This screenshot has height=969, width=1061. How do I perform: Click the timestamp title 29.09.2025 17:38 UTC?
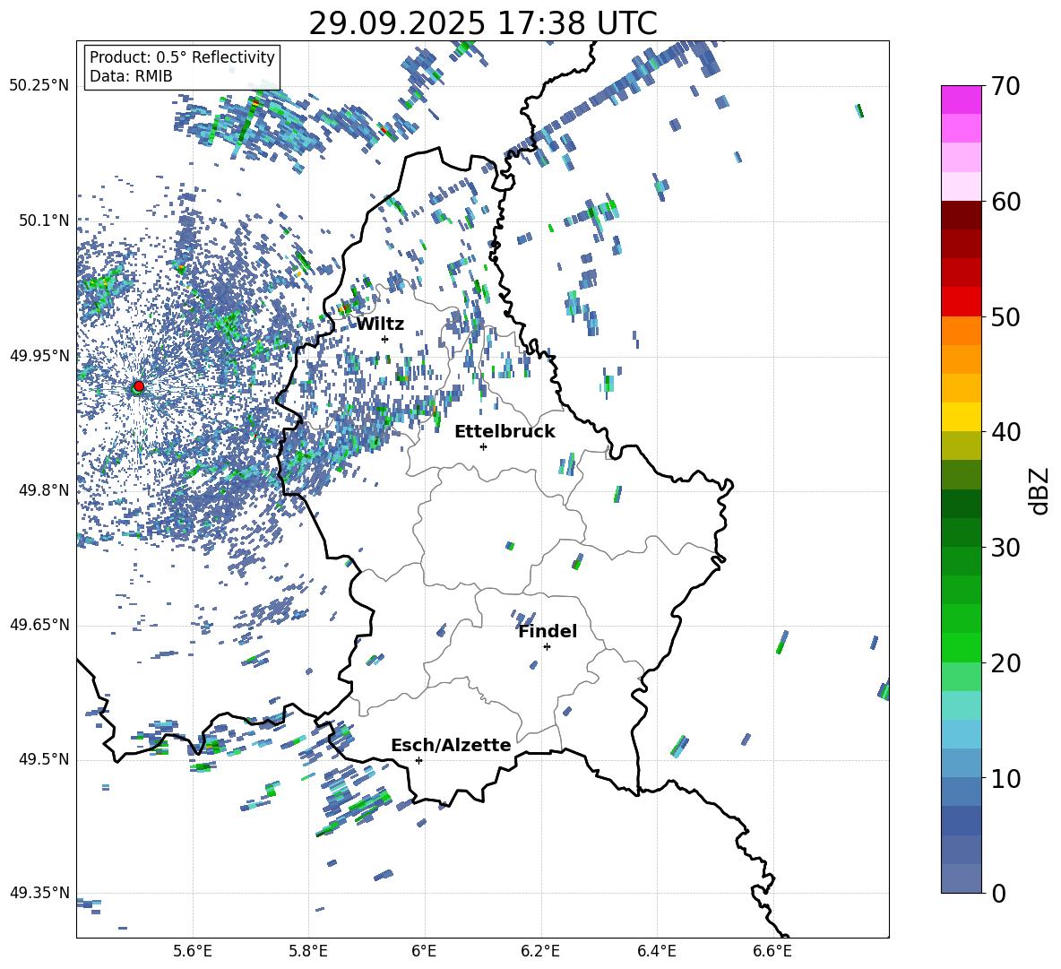pos(483,23)
